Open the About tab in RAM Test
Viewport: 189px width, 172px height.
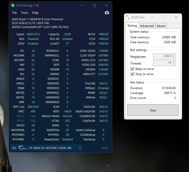point(161,26)
